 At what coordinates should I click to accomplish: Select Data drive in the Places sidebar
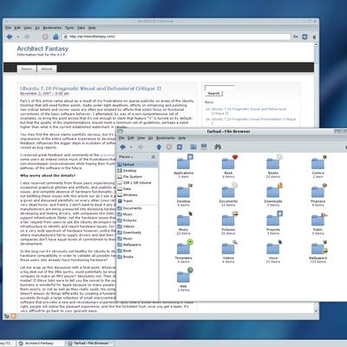[x=138, y=189]
